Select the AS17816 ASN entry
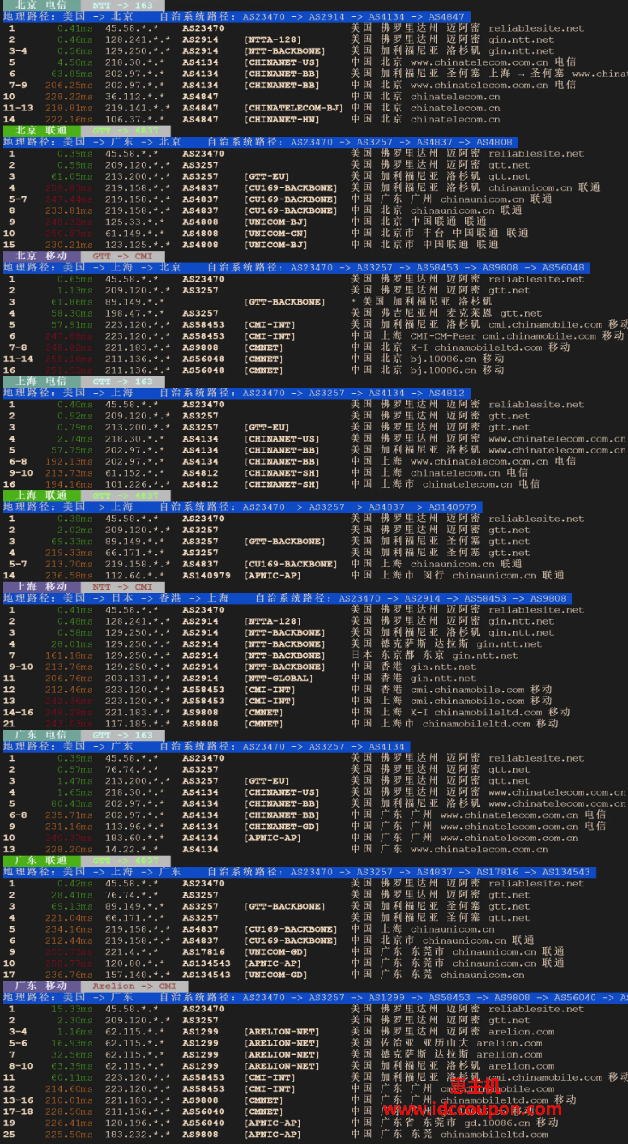 pyautogui.click(x=204, y=951)
